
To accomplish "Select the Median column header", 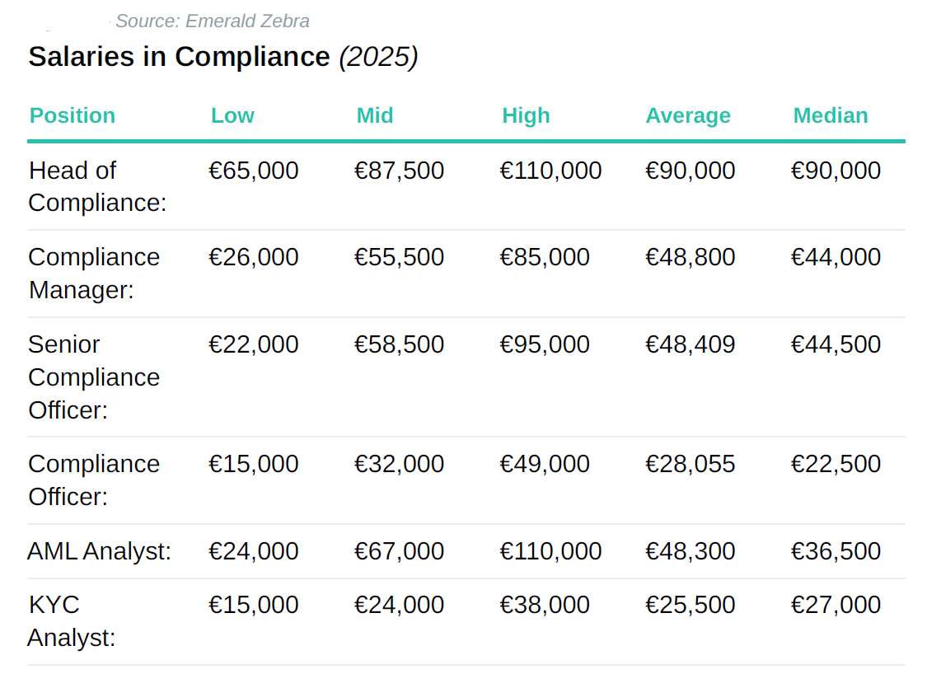I will (831, 115).
